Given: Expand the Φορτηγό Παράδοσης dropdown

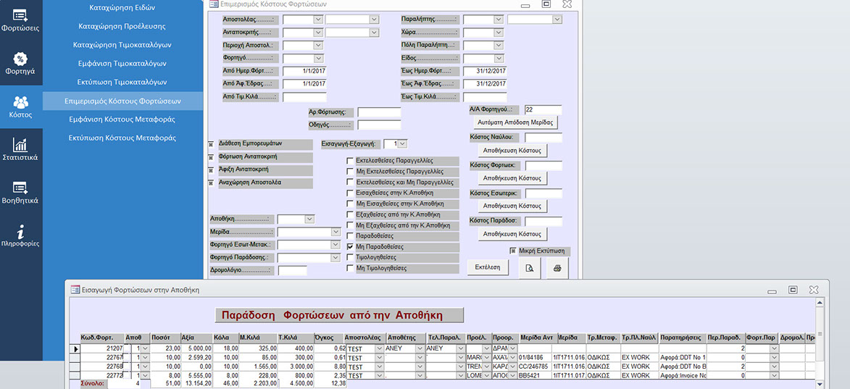Looking at the screenshot, I should [x=335, y=257].
